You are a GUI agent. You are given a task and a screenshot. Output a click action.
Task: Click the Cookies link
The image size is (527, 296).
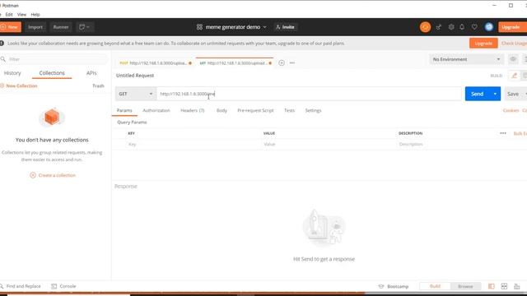[511, 110]
